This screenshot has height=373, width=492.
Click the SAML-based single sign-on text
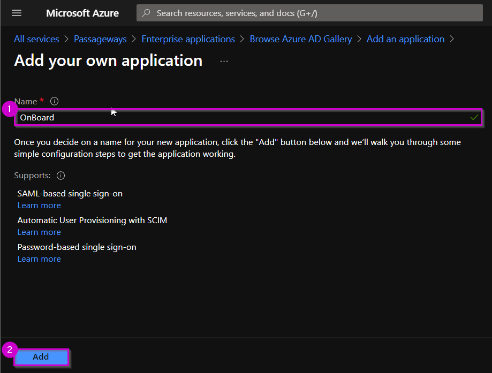(70, 194)
